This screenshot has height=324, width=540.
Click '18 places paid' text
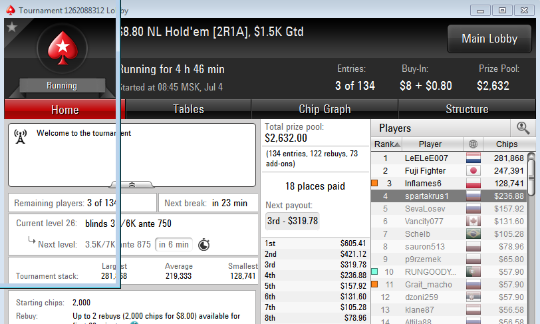[315, 186]
